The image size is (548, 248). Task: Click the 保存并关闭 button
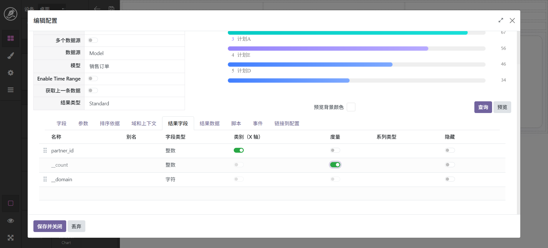pos(50,226)
